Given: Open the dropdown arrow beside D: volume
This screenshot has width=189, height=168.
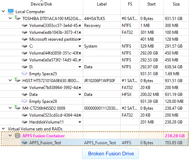Looking at the screenshot, I should pos(80,67).
